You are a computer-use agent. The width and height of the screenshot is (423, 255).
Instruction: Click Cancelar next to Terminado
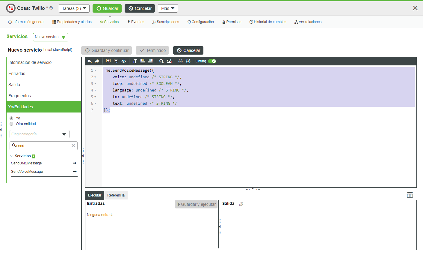click(x=188, y=50)
